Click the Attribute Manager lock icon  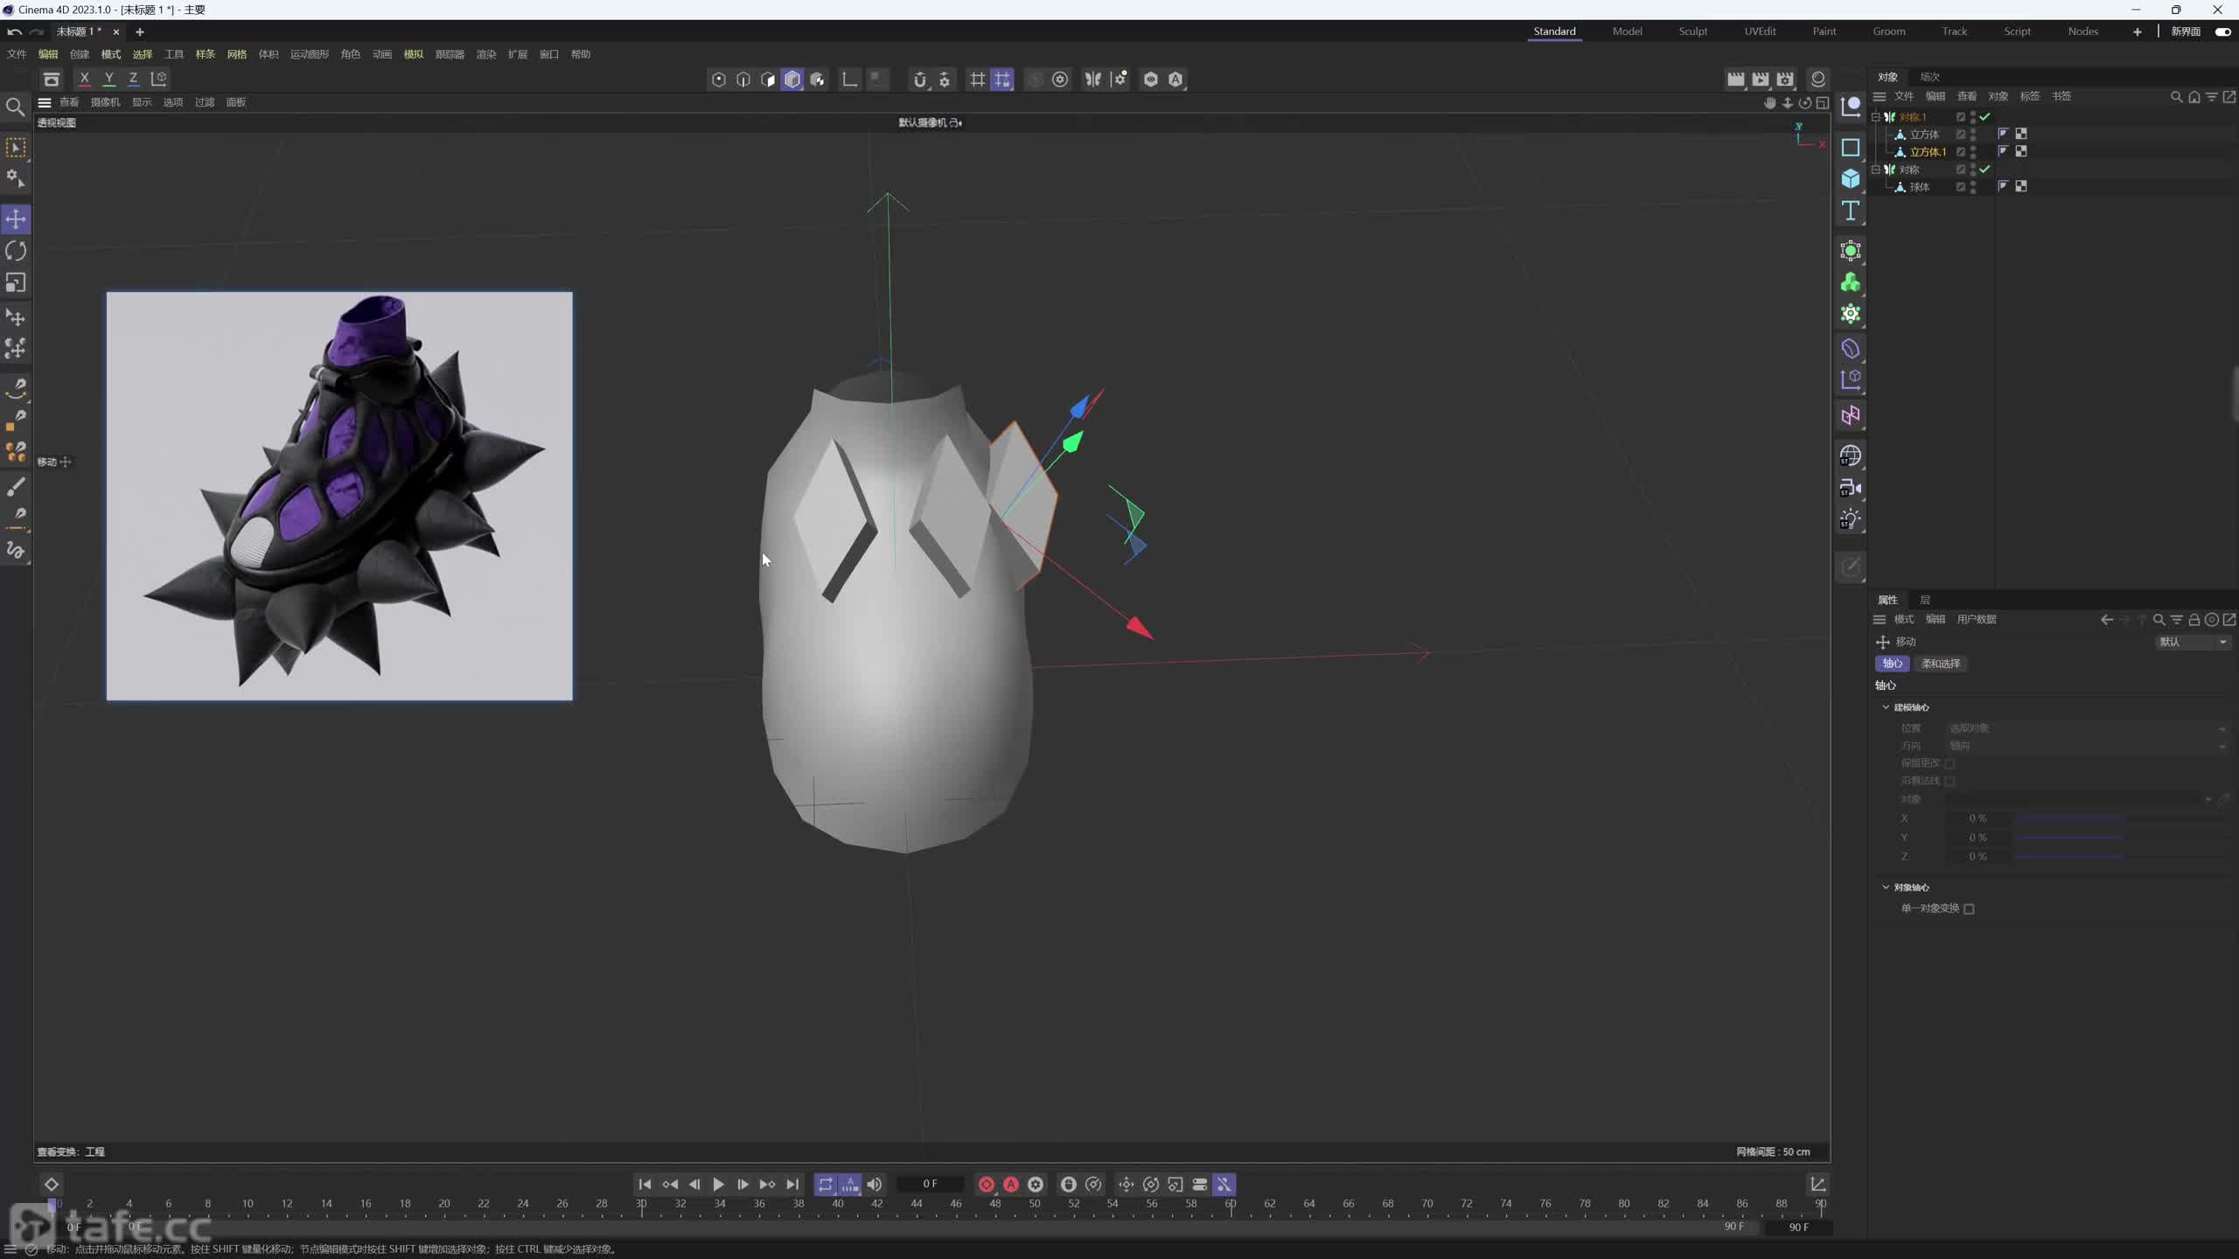click(x=2194, y=619)
